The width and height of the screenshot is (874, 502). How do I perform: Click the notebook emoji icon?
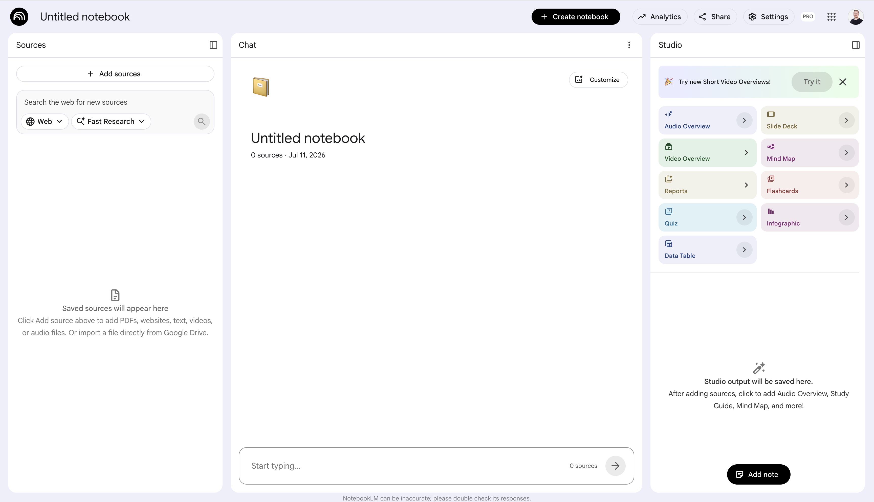click(x=261, y=87)
